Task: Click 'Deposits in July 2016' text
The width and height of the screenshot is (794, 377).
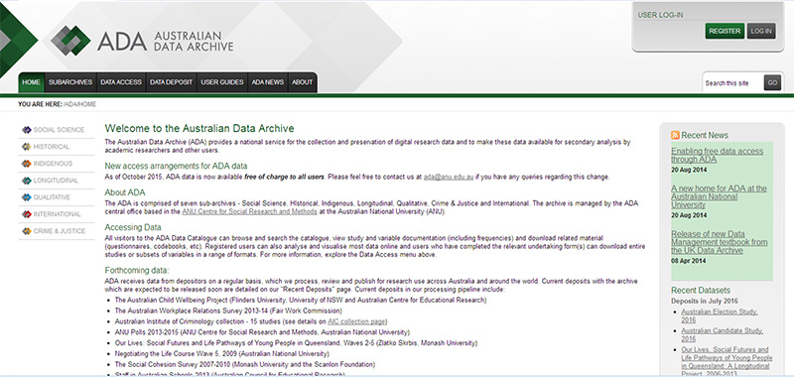Action: pyautogui.click(x=705, y=301)
